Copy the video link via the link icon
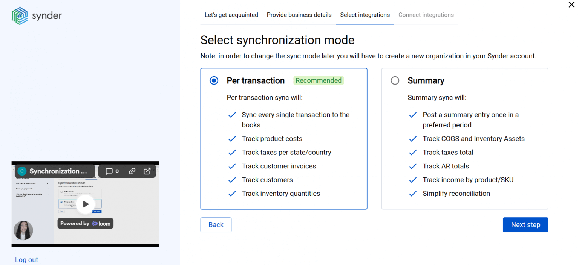The image size is (579, 265). click(132, 171)
